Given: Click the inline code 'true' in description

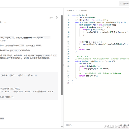Looking at the screenshot, I should [x=22, y=46].
